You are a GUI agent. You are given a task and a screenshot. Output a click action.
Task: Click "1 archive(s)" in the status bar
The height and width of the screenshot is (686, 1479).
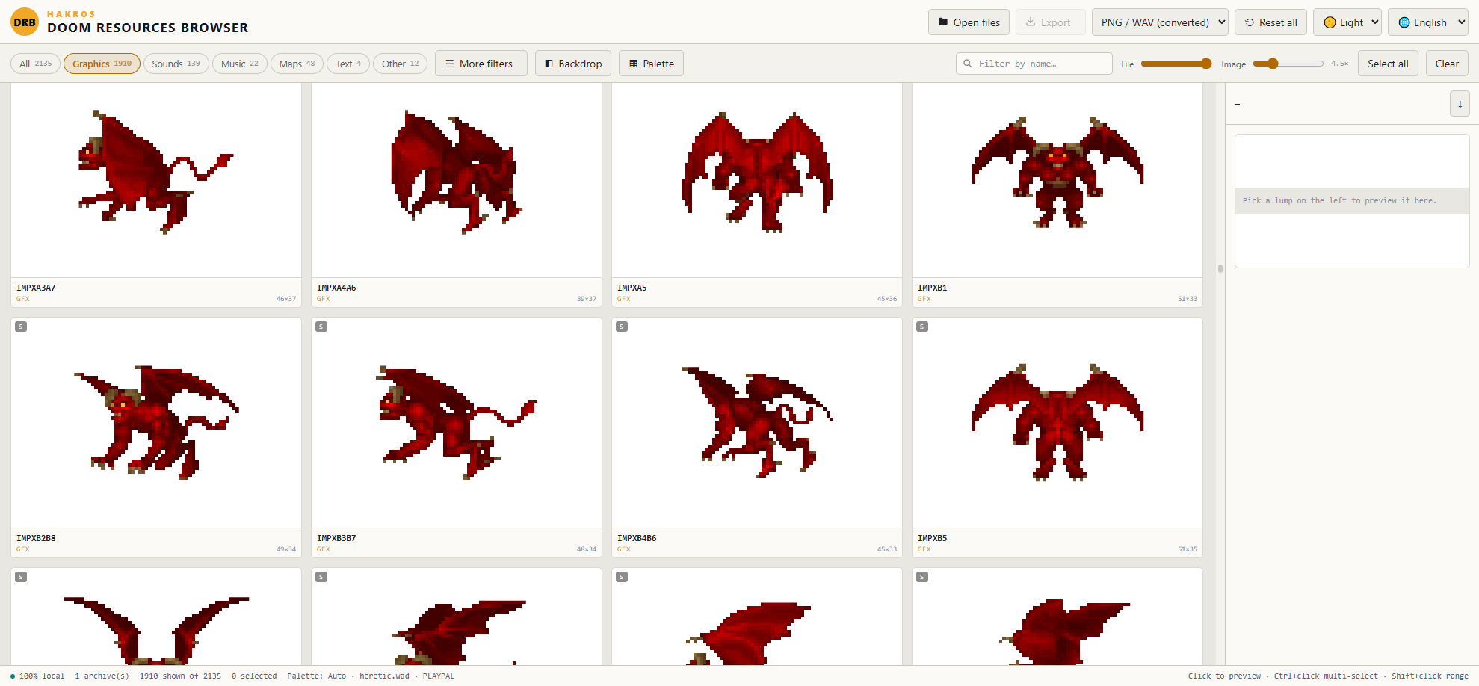[x=102, y=676]
